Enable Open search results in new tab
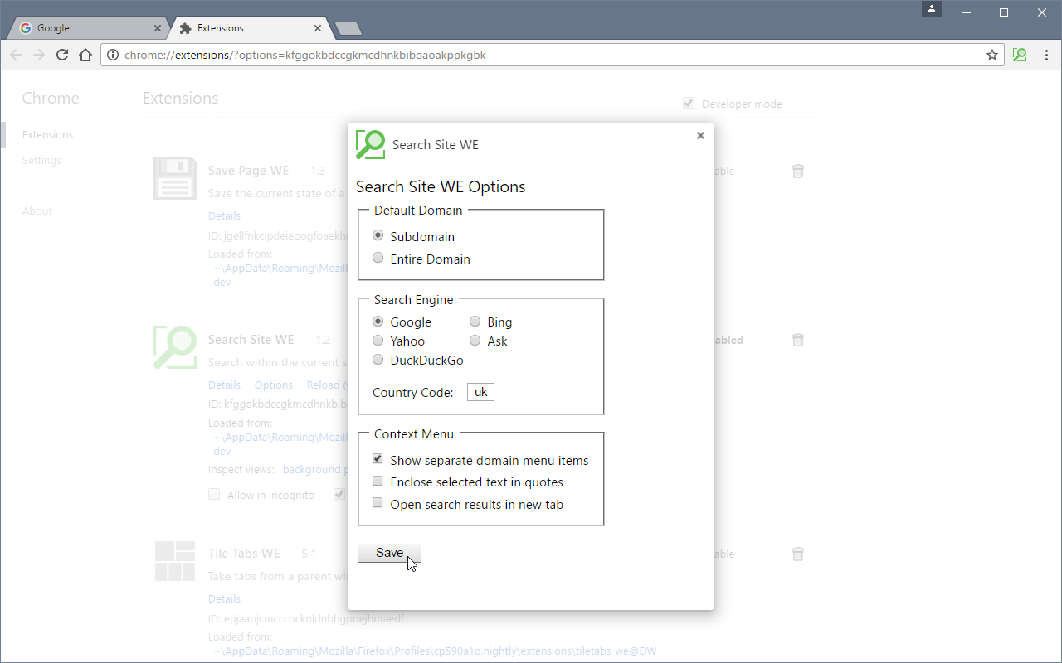 [378, 503]
